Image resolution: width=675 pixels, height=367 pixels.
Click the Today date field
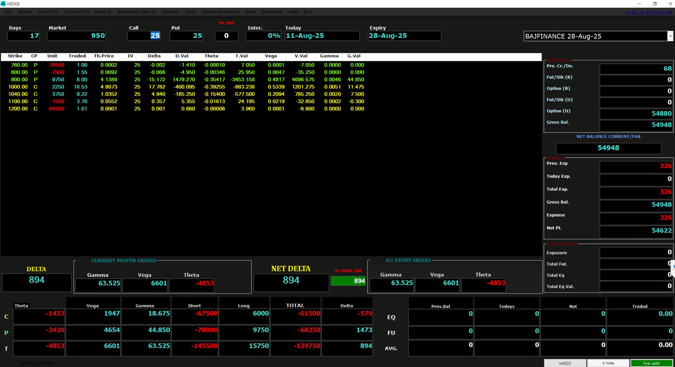click(x=322, y=36)
